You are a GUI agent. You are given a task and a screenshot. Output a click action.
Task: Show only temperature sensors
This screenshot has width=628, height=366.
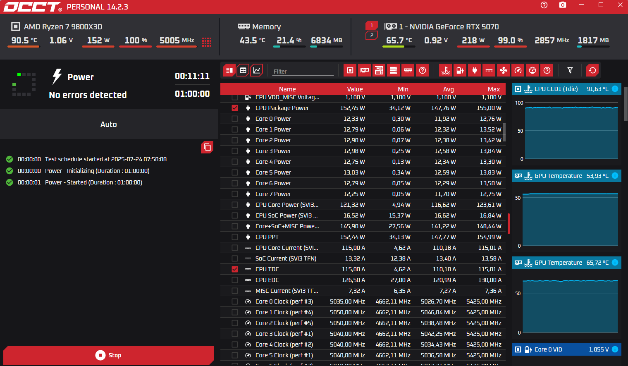(x=446, y=70)
